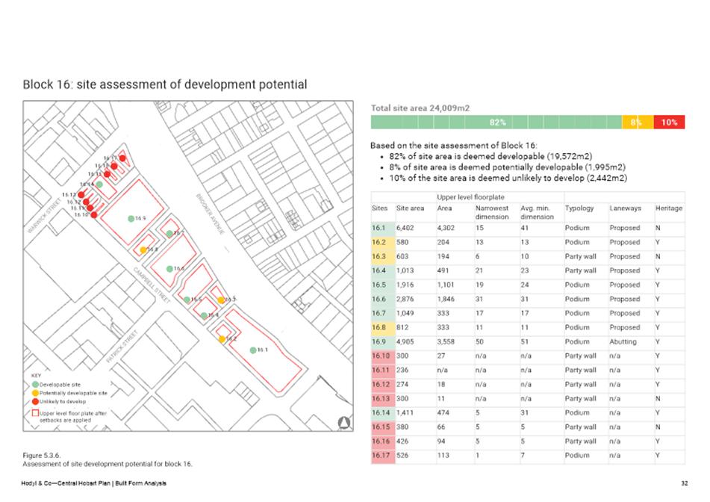Click the 'Laneways' column header
This screenshot has height=502, width=710.
tap(626, 208)
